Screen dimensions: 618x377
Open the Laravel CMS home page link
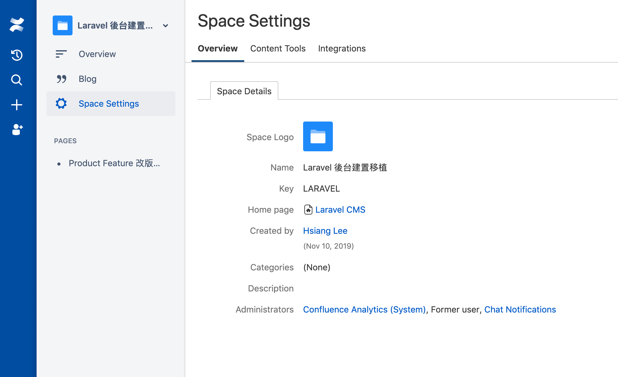340,210
